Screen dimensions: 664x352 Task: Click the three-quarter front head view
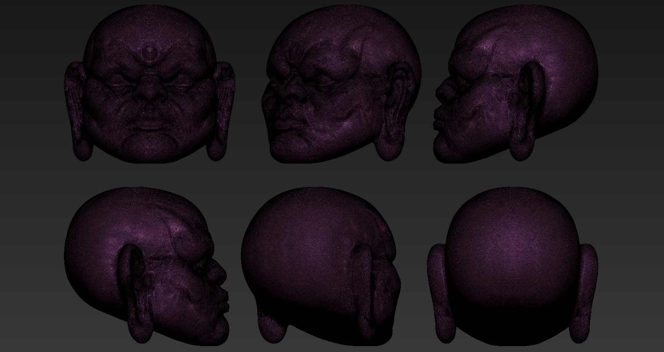341,84
